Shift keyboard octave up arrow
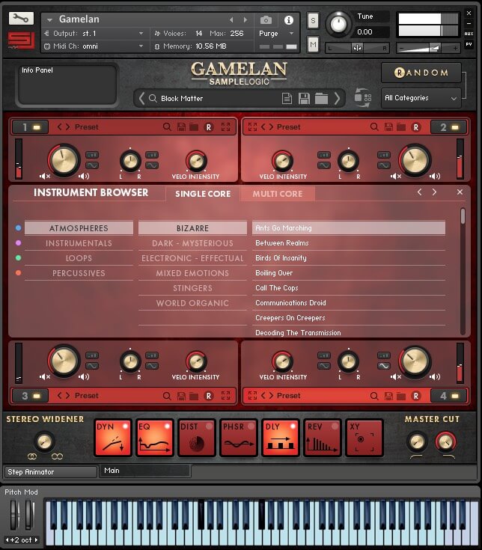This screenshot has width=482, height=550. pyautogui.click(x=36, y=540)
